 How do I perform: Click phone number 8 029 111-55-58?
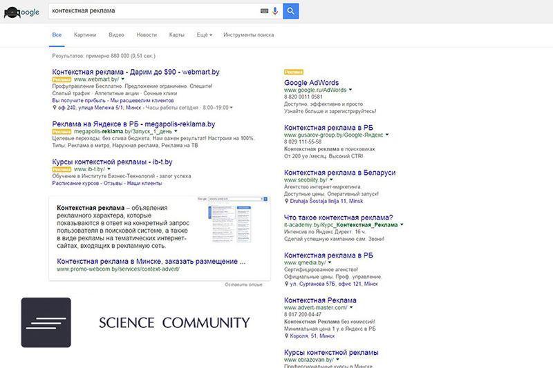(303, 142)
